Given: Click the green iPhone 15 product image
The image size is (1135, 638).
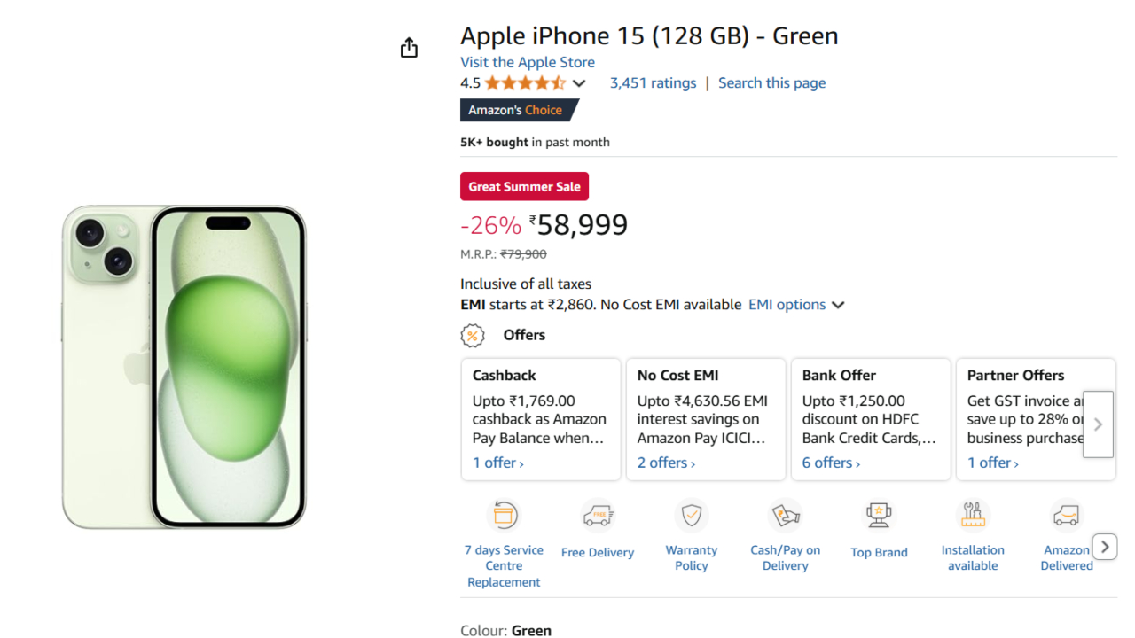Looking at the screenshot, I should pyautogui.click(x=184, y=367).
